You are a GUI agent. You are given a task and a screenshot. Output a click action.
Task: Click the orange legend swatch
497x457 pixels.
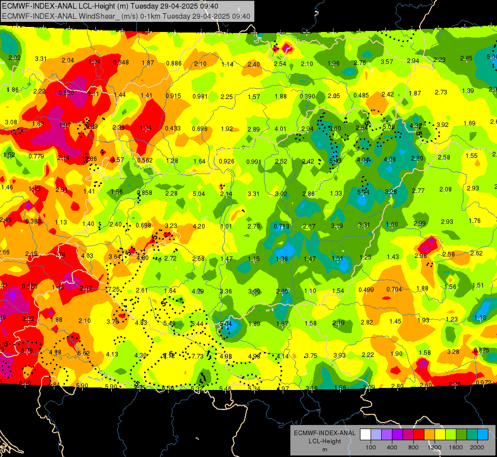(x=429, y=435)
